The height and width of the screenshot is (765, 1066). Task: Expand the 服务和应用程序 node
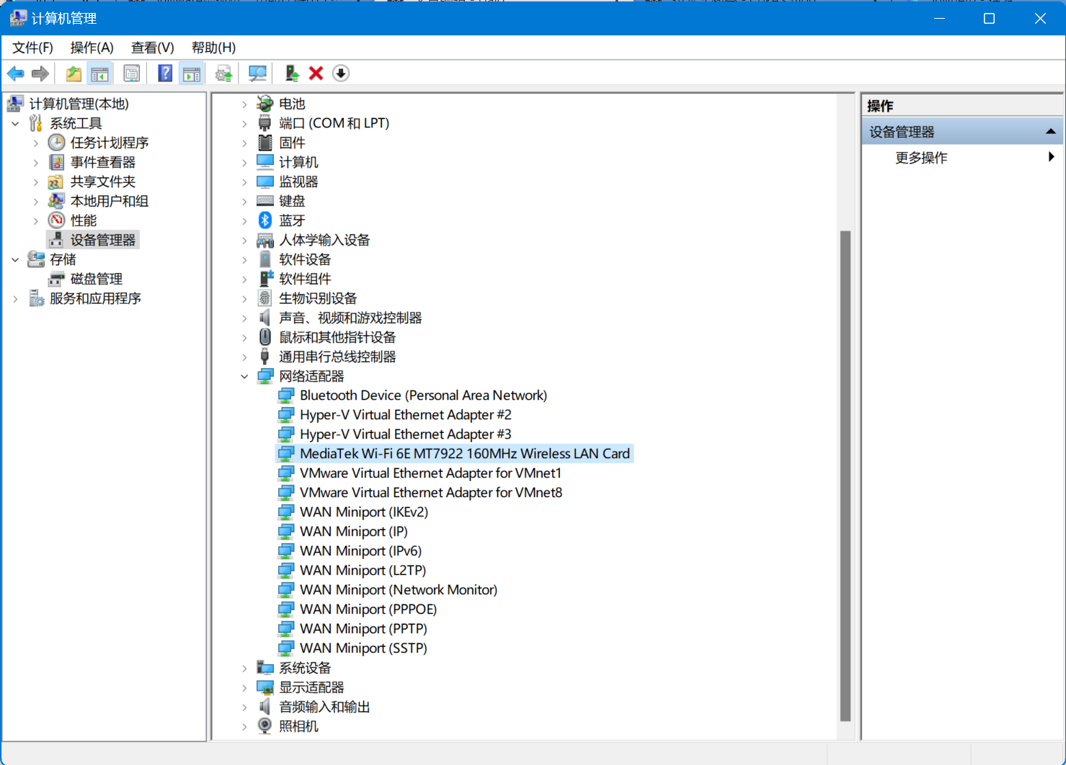click(x=16, y=298)
